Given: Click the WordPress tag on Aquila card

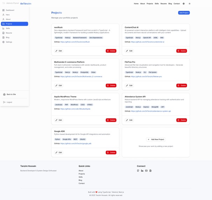Looking at the screenshot, I should click(75, 105).
